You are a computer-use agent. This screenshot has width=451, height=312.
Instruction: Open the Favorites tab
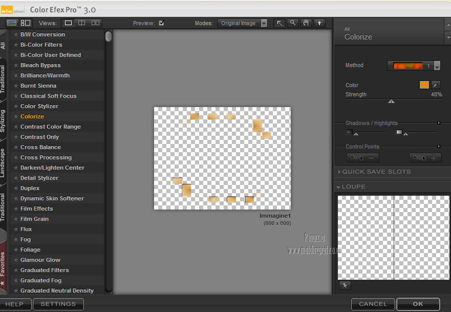[3, 267]
